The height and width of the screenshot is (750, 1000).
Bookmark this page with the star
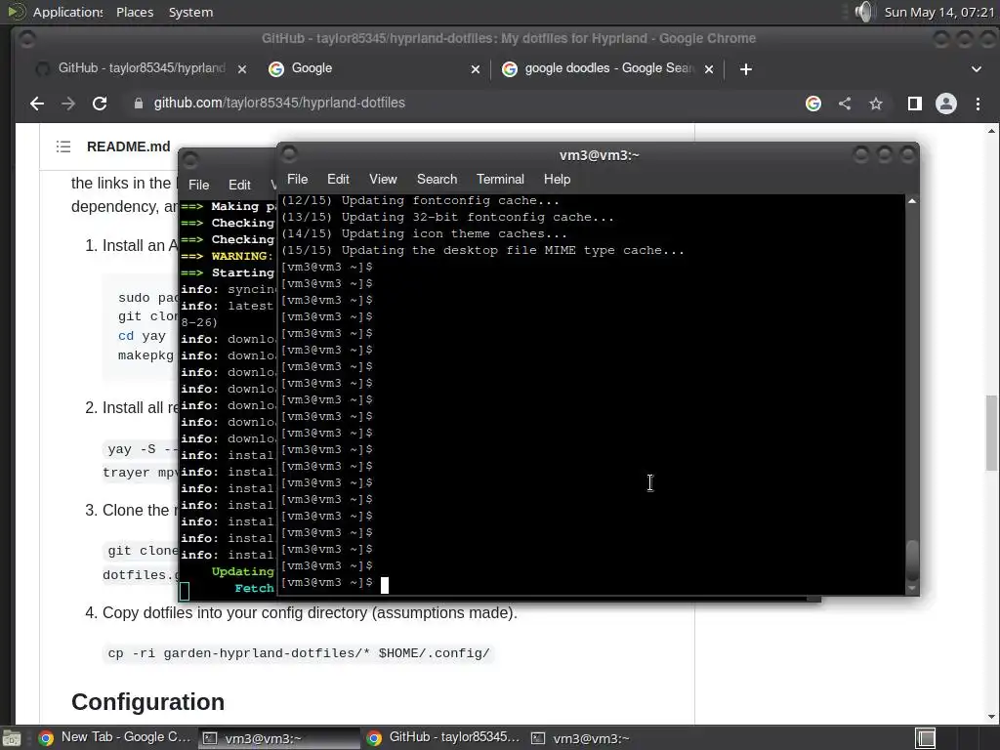[876, 104]
